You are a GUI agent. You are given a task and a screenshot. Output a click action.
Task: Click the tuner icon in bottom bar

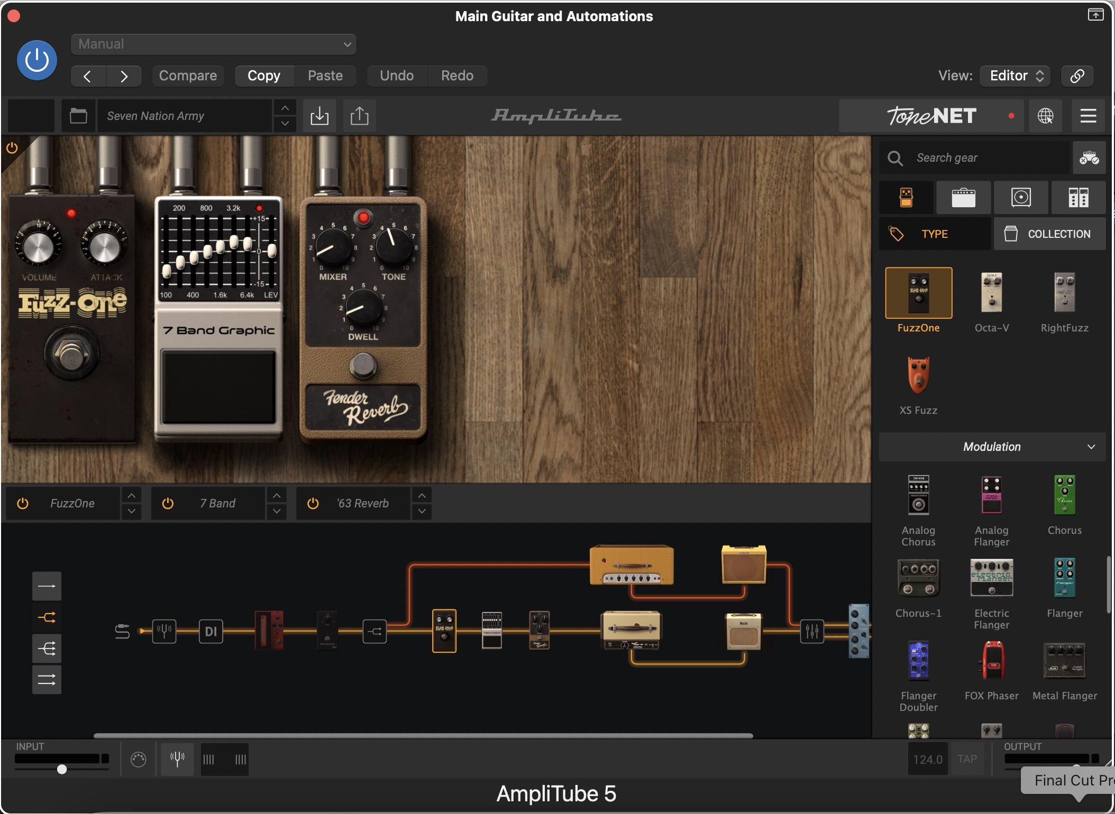pos(177,760)
